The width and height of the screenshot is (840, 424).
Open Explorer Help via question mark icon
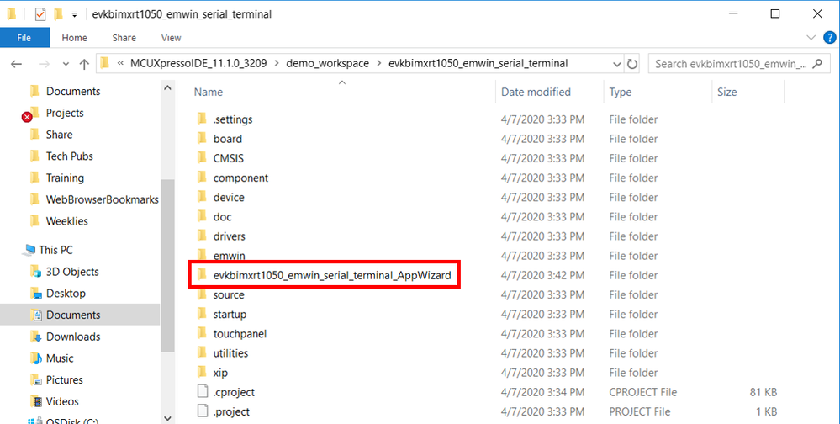coord(829,38)
